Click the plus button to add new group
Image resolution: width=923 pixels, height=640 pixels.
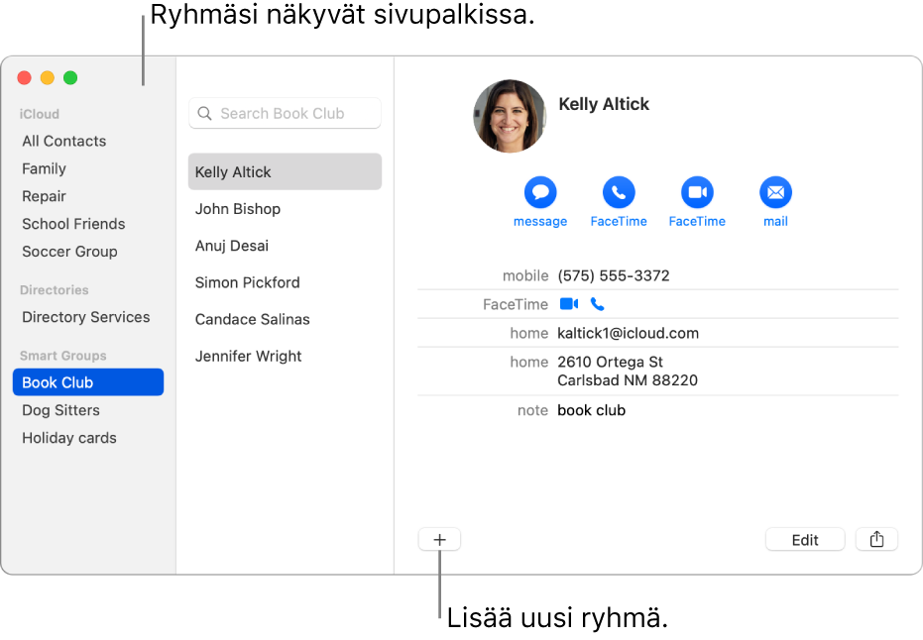[x=439, y=539]
